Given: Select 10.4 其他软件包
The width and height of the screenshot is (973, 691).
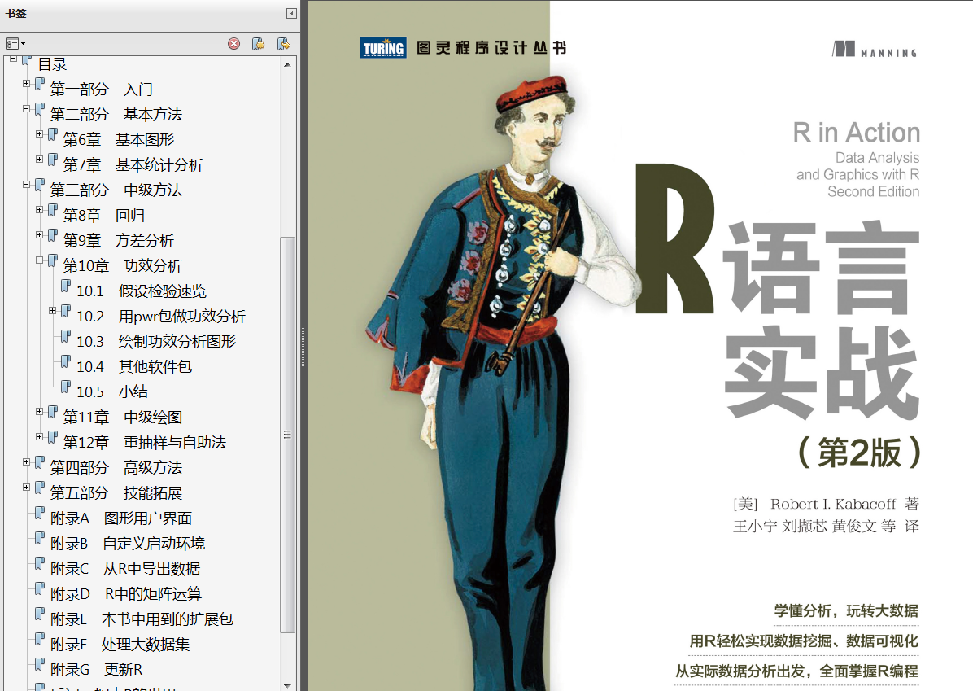Looking at the screenshot, I should pos(134,367).
